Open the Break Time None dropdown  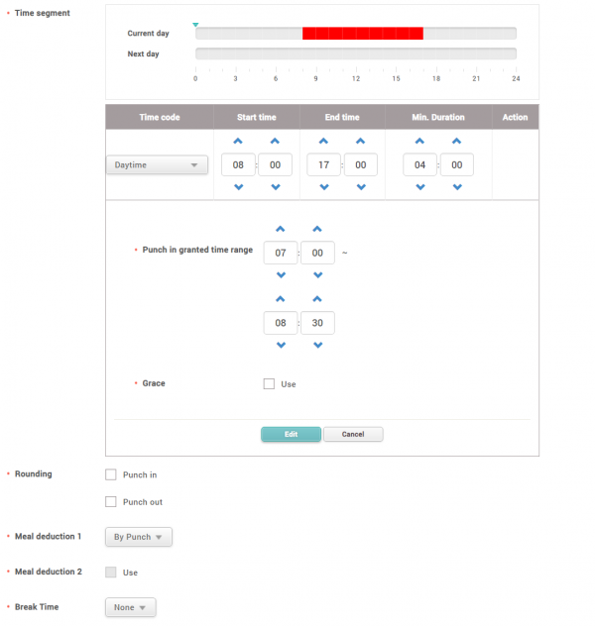[130, 607]
